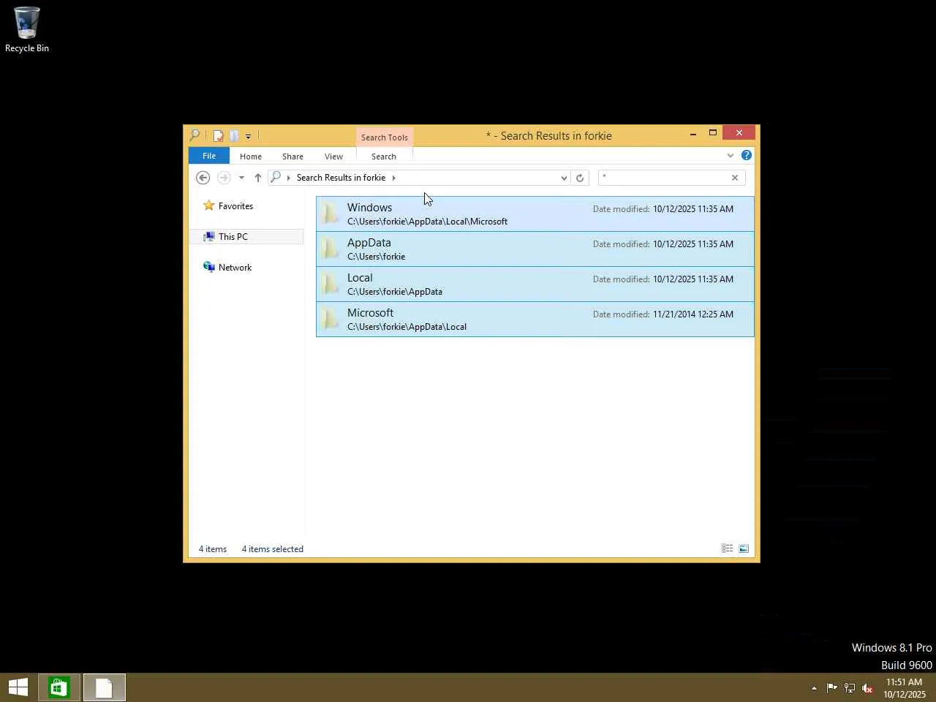Open the Customize Quick Access Toolbar dropdown

tap(248, 136)
